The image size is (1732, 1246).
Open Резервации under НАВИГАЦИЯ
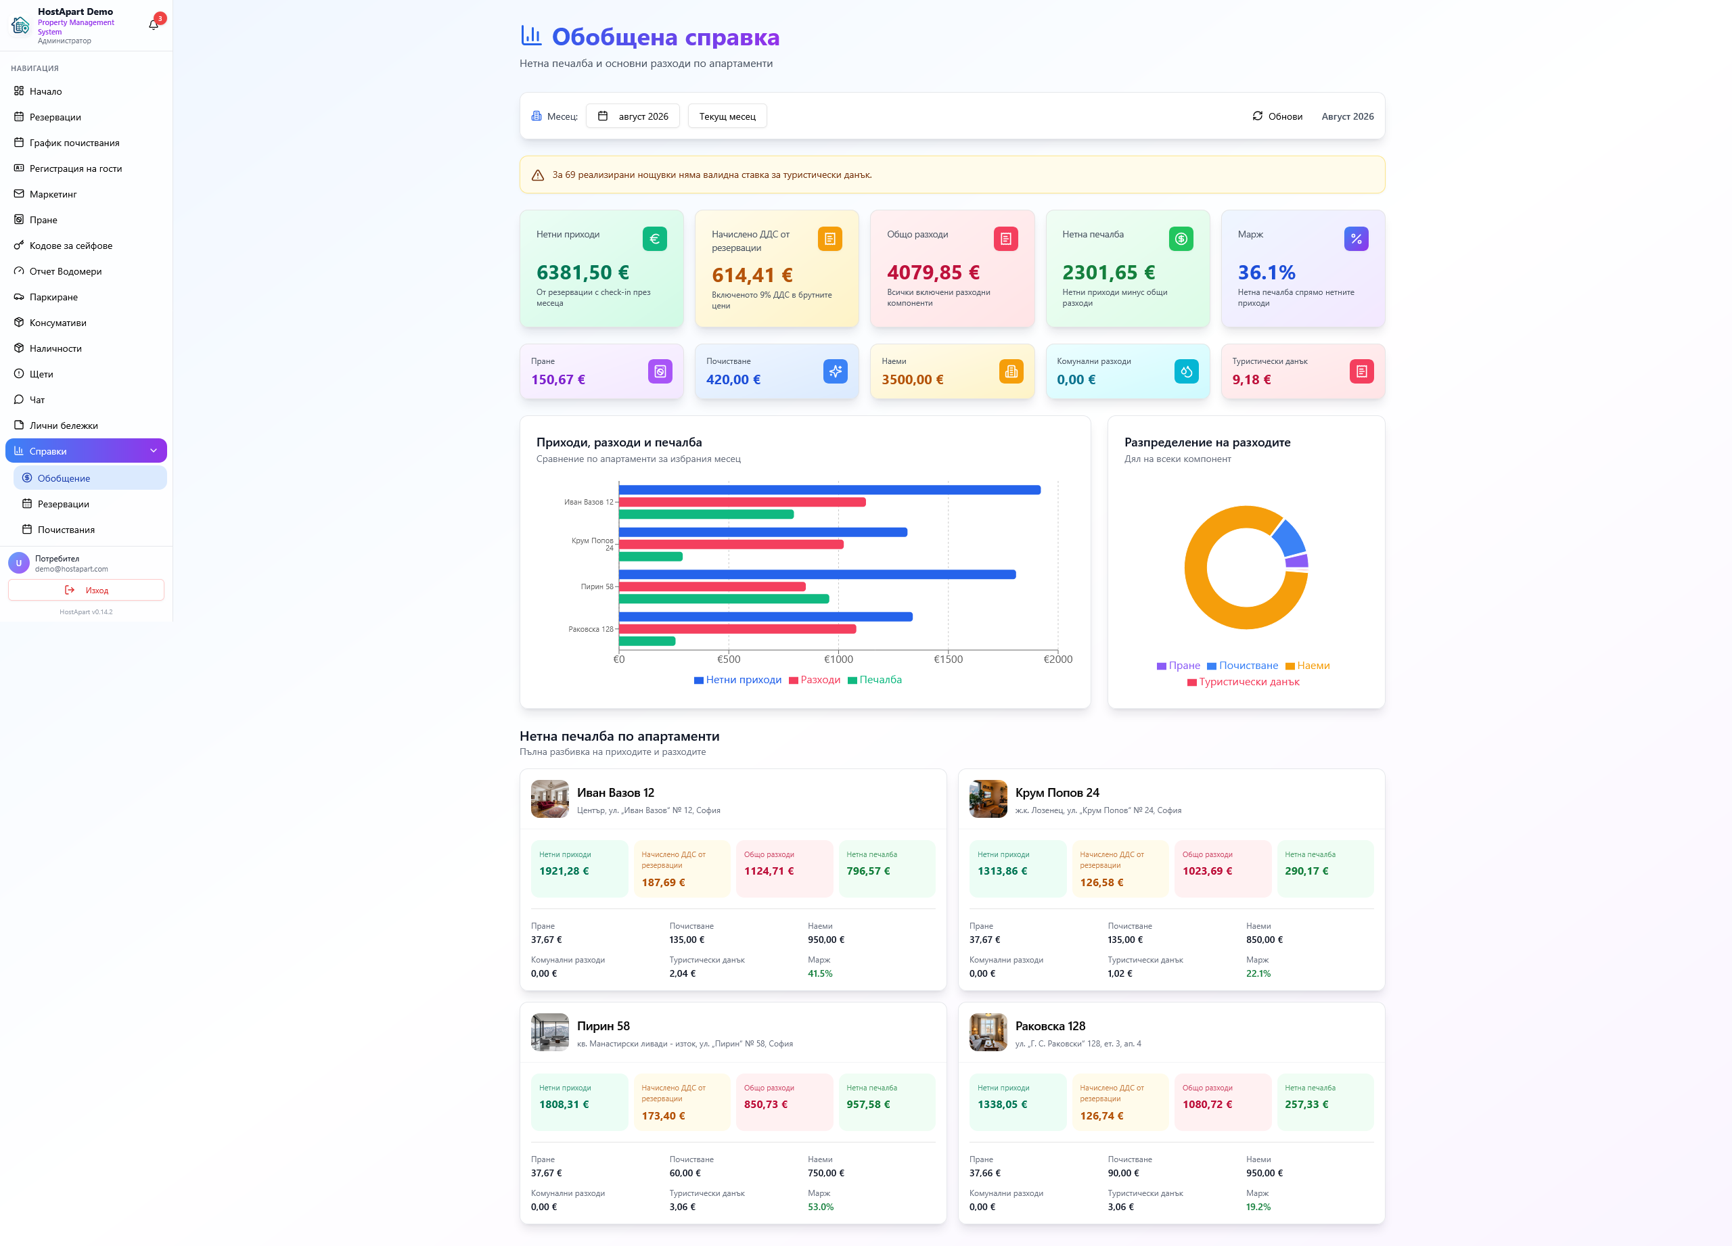click(x=85, y=117)
